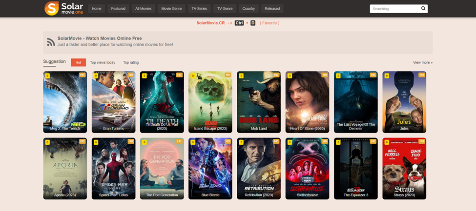The height and width of the screenshot is (211, 476).
Task: Open the Home menu item
Action: coord(97,8)
